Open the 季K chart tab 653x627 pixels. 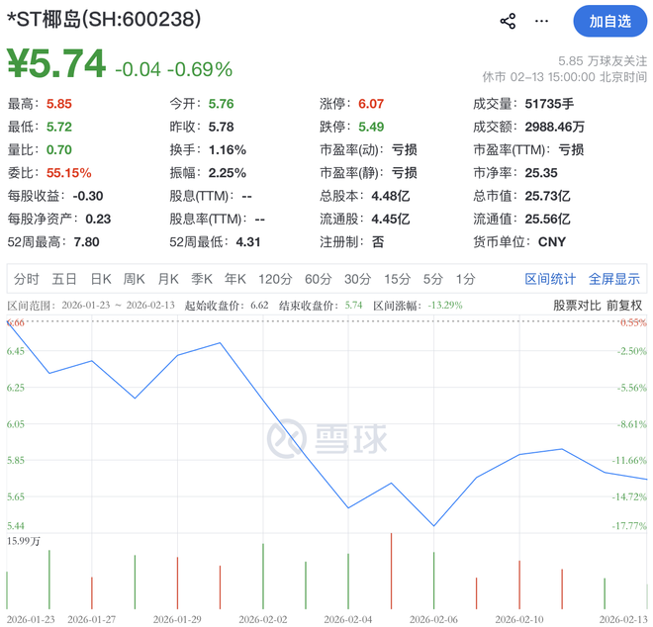[202, 279]
